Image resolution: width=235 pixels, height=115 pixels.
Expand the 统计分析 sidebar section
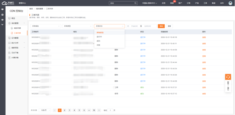point(24,43)
